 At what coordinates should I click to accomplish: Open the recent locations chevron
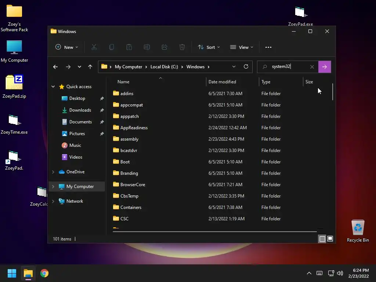[79, 67]
